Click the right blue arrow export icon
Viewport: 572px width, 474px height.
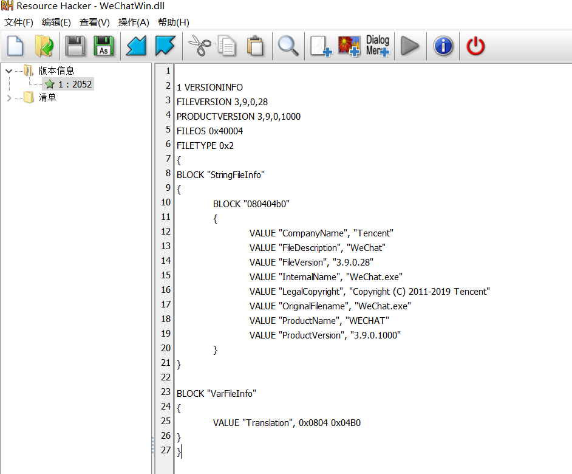[165, 46]
